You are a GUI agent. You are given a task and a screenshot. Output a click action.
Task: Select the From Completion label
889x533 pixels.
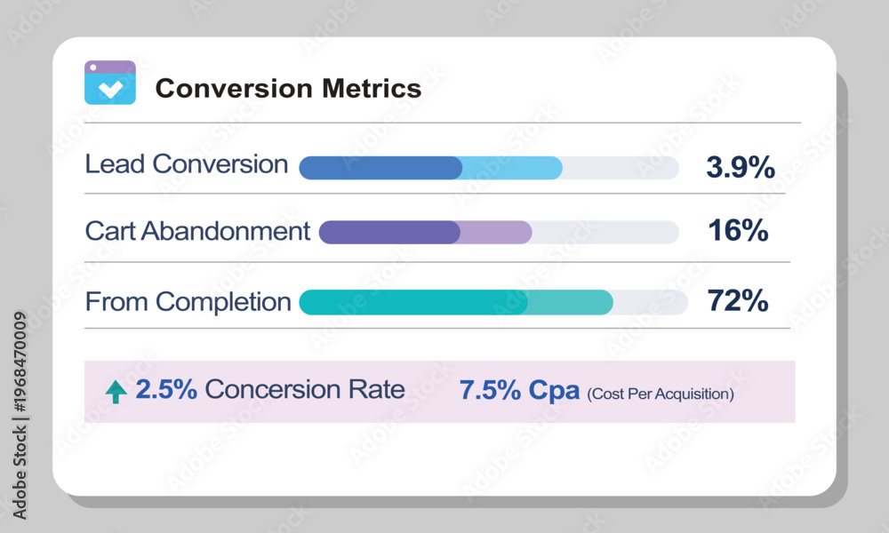point(188,302)
